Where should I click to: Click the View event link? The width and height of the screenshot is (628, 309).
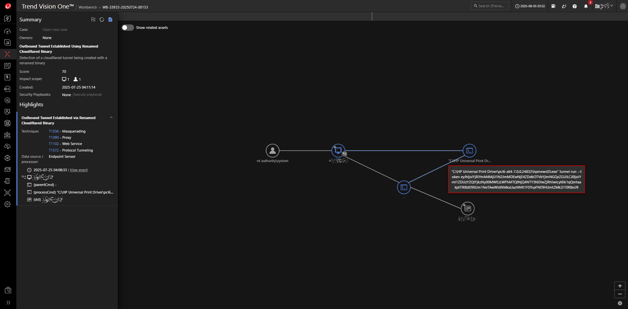coord(79,170)
